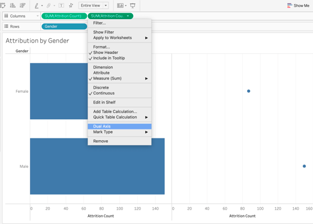The height and width of the screenshot is (224, 313).
Task: Expand the Mark Type submenu
Action: [x=119, y=132]
